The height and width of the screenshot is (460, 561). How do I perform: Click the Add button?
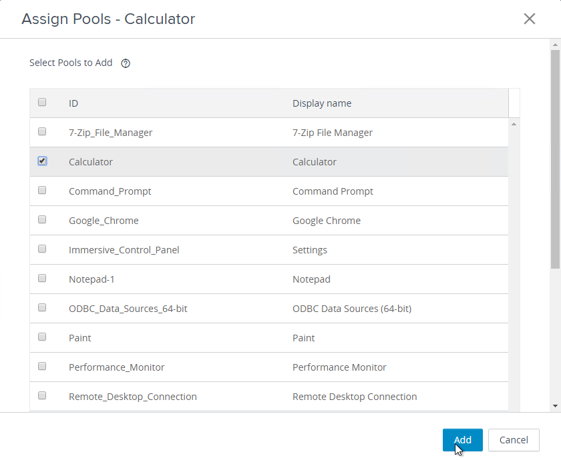(x=463, y=439)
